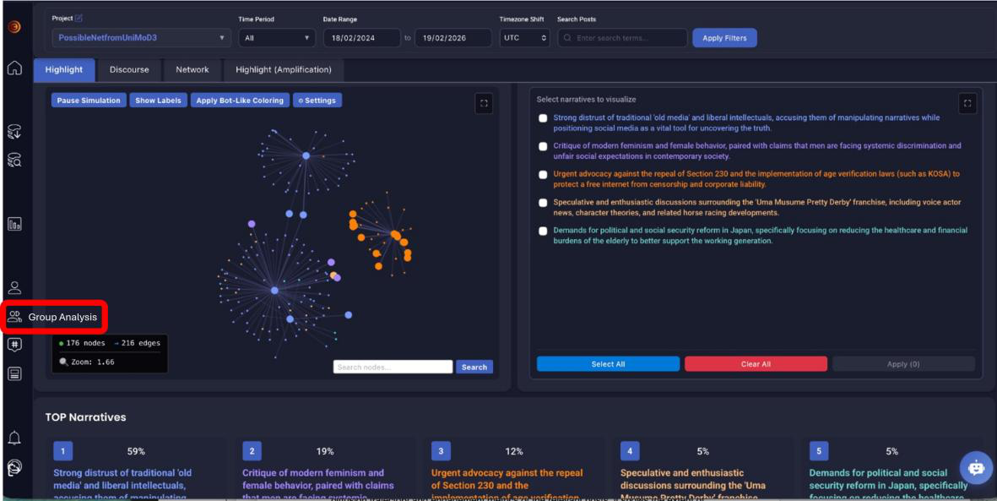Switch to the Discourse tab
This screenshot has width=997, height=501.
pos(129,70)
